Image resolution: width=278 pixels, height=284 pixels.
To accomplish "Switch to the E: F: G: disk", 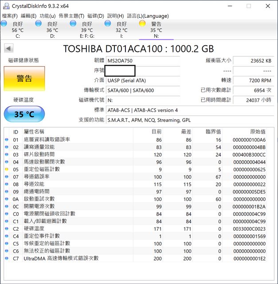I will [x=73, y=24].
